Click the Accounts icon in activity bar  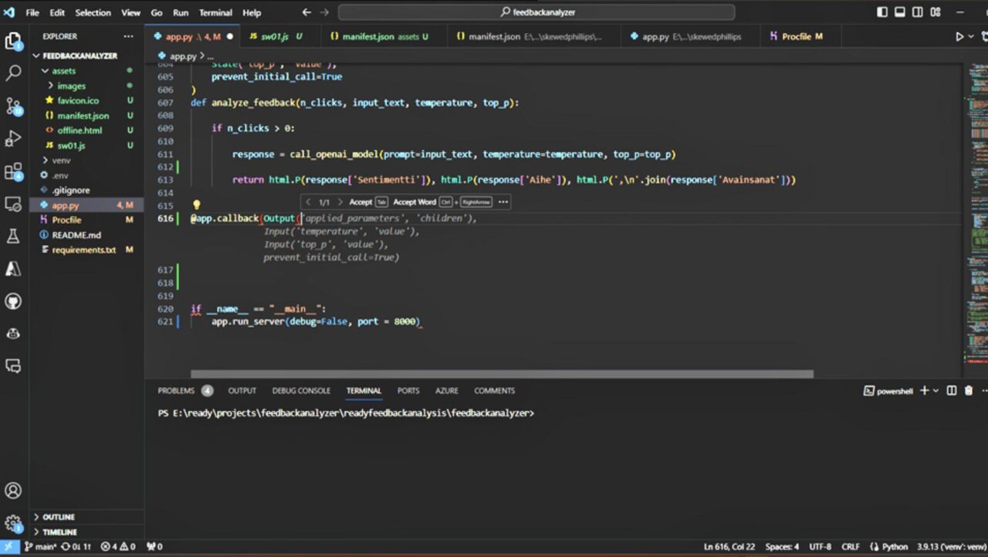coord(13,491)
